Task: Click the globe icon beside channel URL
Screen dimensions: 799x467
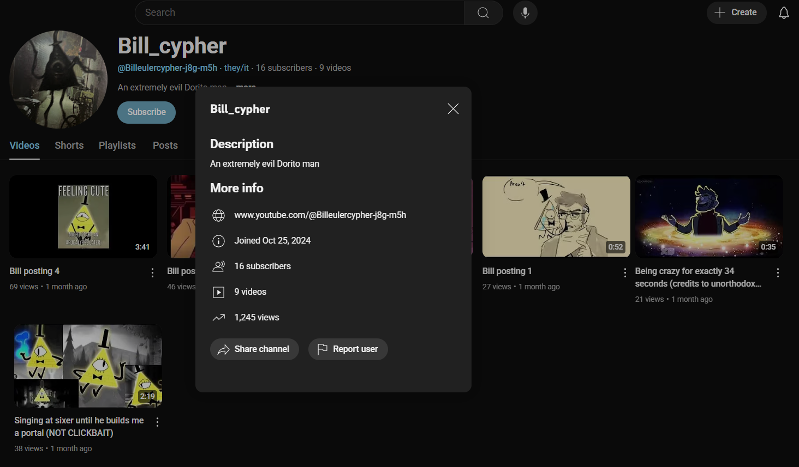Action: (218, 215)
